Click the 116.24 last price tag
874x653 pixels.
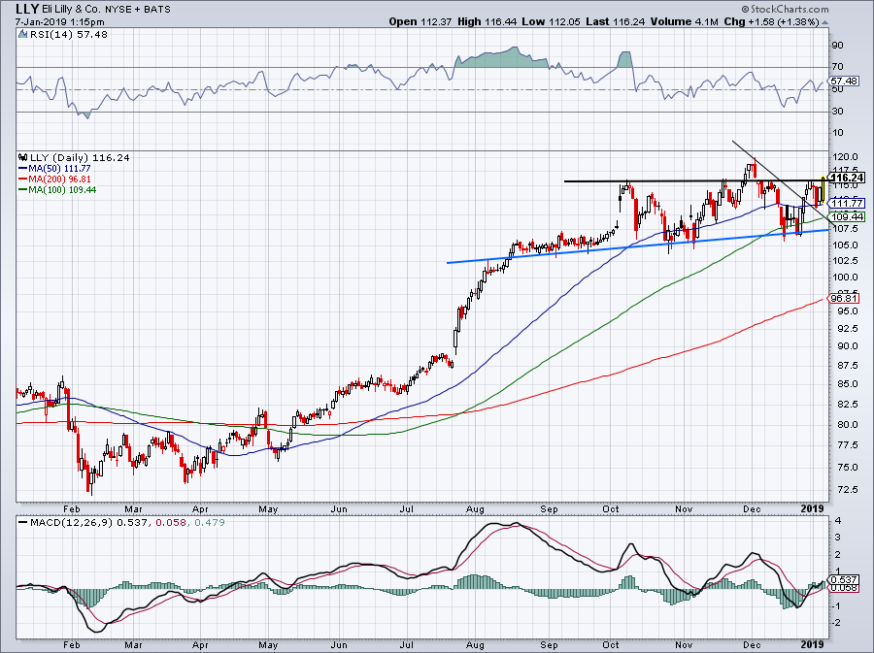tap(847, 179)
